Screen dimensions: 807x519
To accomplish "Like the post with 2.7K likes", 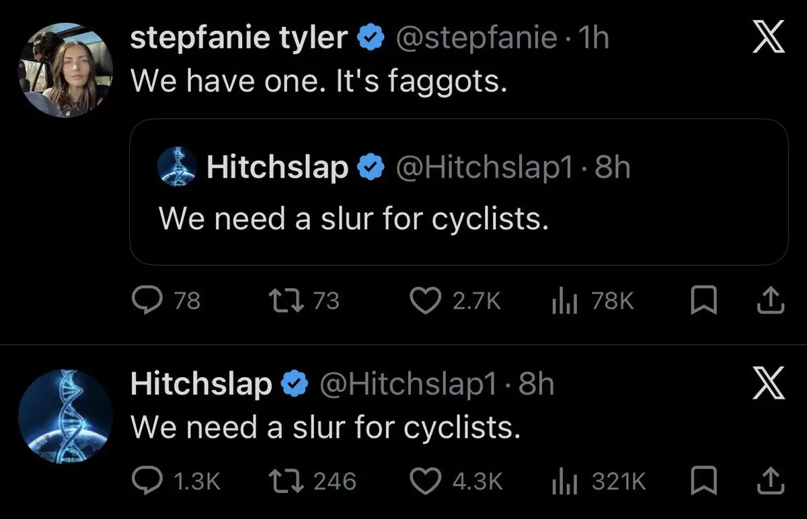I will coord(424,301).
